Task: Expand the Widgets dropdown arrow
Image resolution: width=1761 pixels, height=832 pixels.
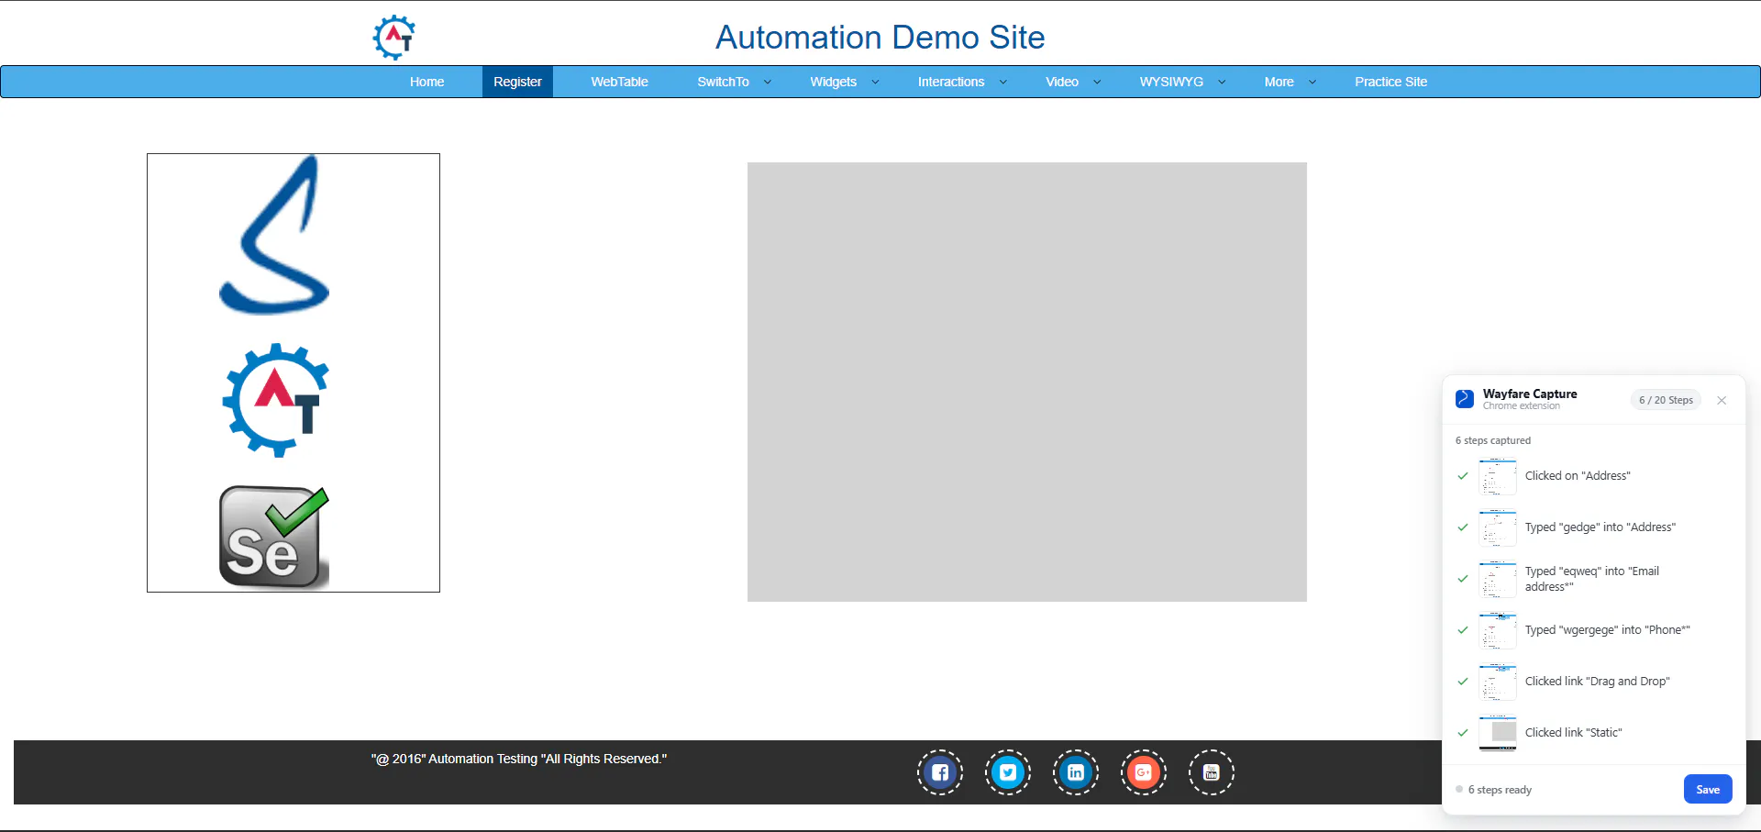Action: pyautogui.click(x=875, y=82)
